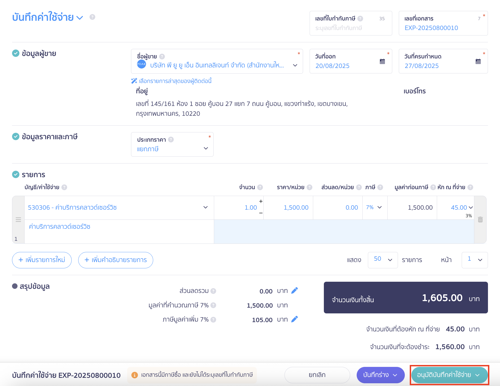The image size is (500, 386).
Task: Click the ยกเลิก cancel button
Action: 317,375
